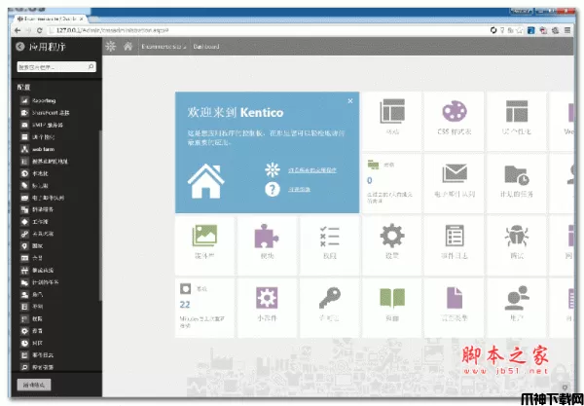Open the live tile showing 0 count
This screenshot has width=584, height=406.
pyautogui.click(x=392, y=183)
